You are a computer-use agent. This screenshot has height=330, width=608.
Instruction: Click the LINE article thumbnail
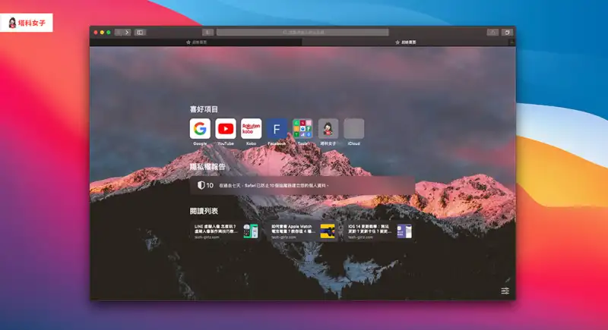(251, 231)
